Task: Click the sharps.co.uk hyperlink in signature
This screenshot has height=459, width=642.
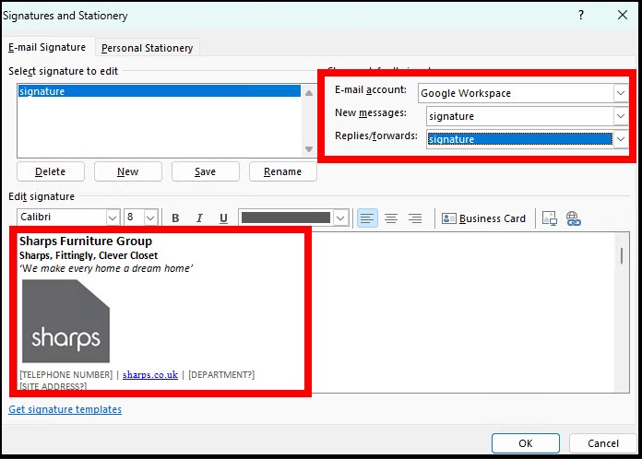Action: click(150, 375)
